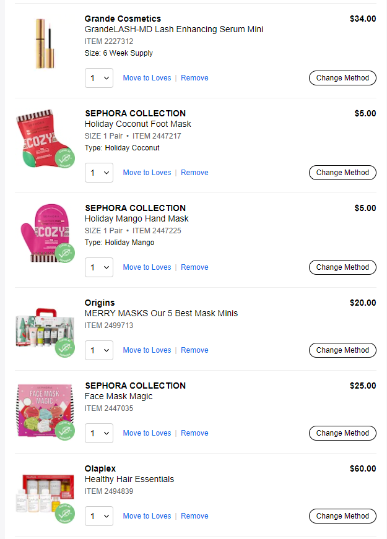Screen dimensions: 387x539
Task: Change Method for Face Mask Magic
Action: click(x=342, y=433)
